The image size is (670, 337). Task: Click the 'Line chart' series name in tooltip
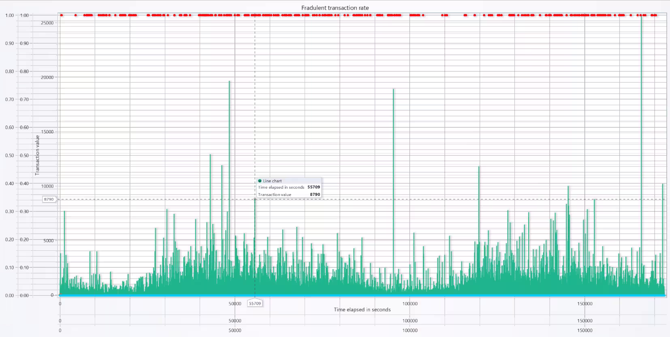click(272, 181)
